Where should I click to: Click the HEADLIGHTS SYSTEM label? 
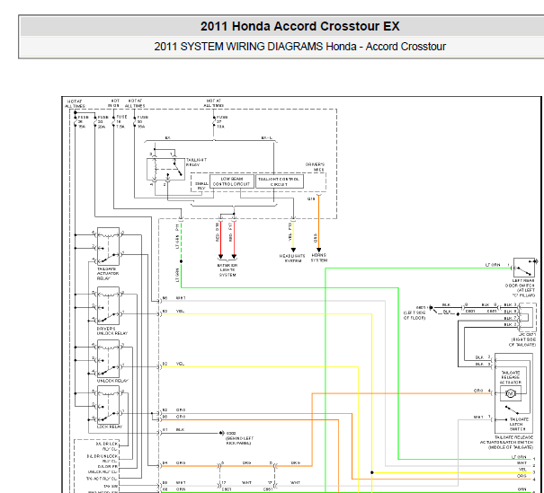[x=292, y=258]
